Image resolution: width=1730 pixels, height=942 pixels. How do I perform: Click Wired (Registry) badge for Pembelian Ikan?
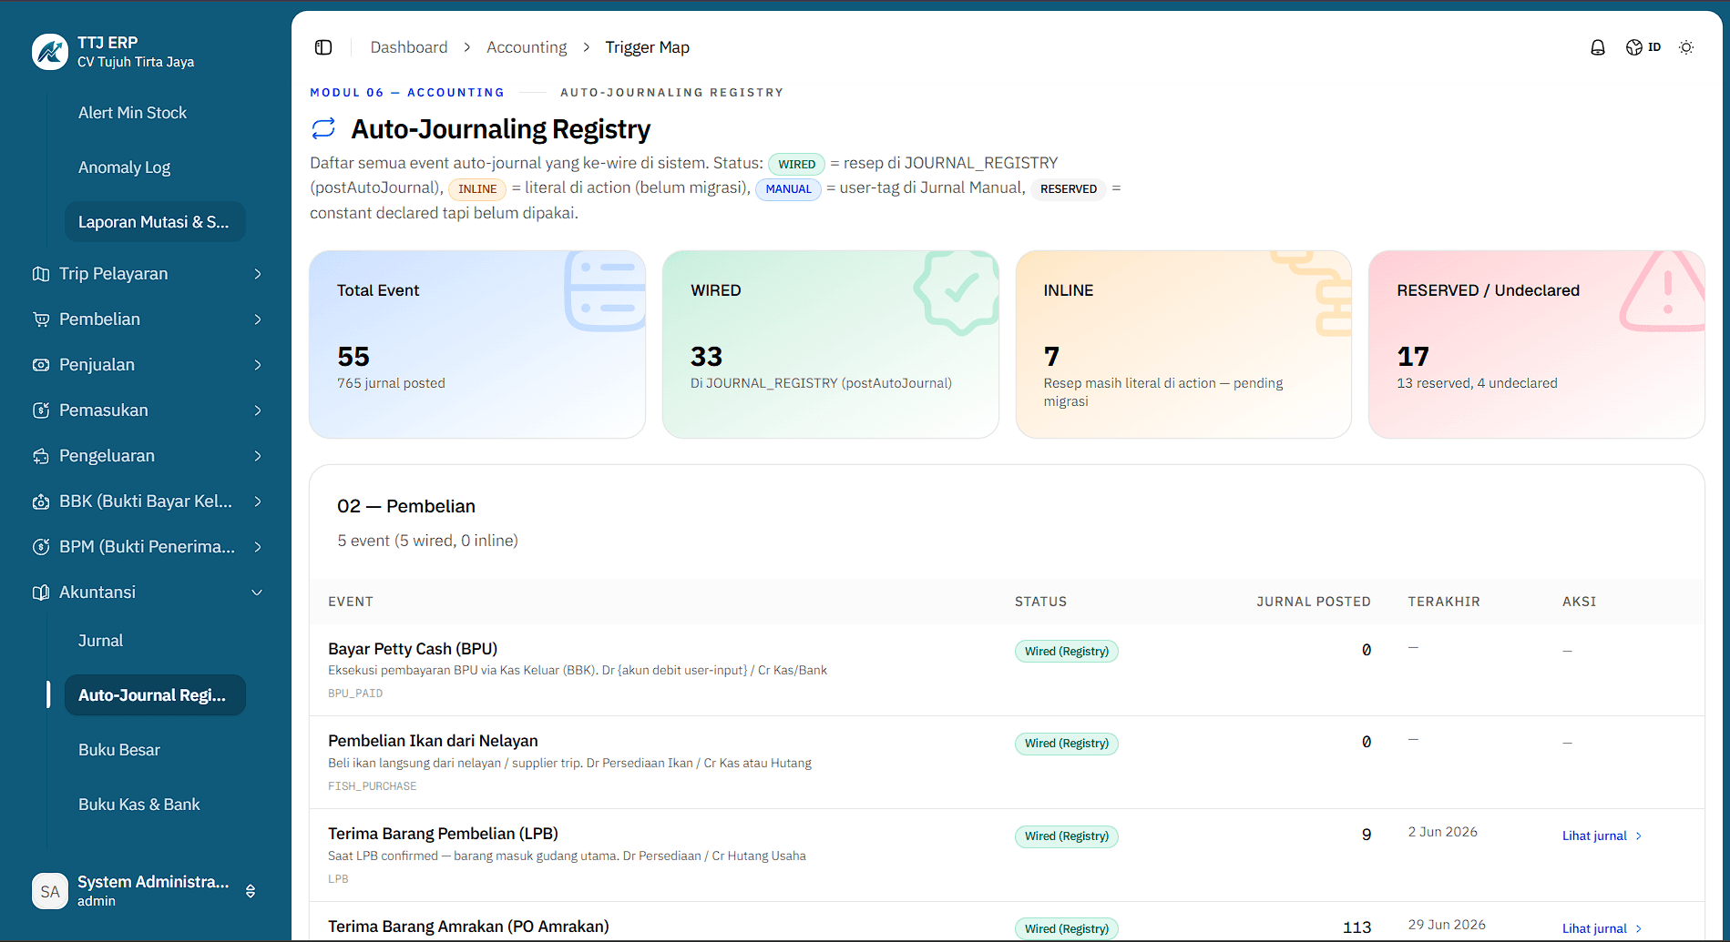(x=1067, y=743)
